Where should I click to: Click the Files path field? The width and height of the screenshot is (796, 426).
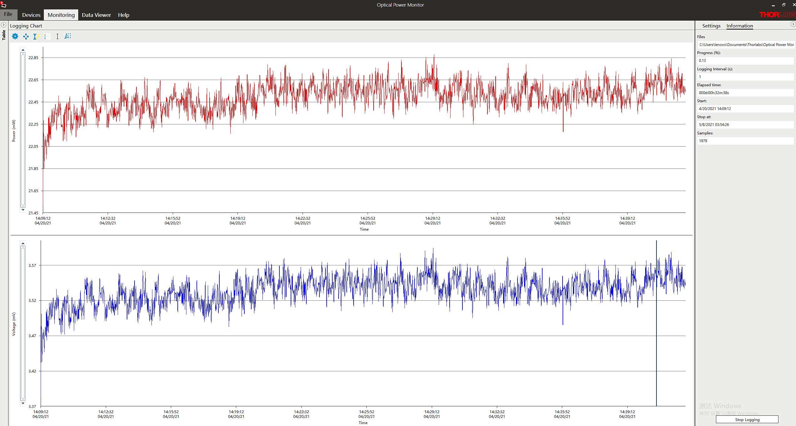(746, 45)
